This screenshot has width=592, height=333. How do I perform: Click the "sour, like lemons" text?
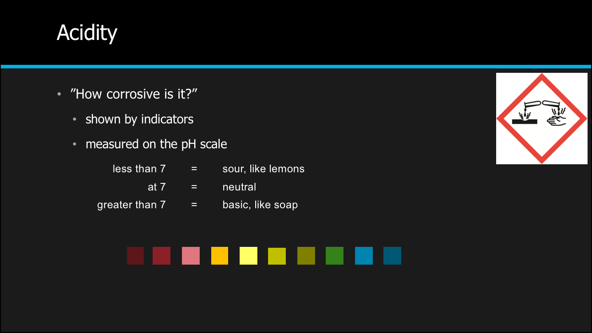pyautogui.click(x=263, y=169)
